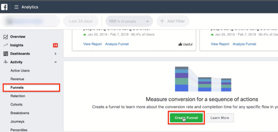Click the Learn More button

click(x=220, y=118)
